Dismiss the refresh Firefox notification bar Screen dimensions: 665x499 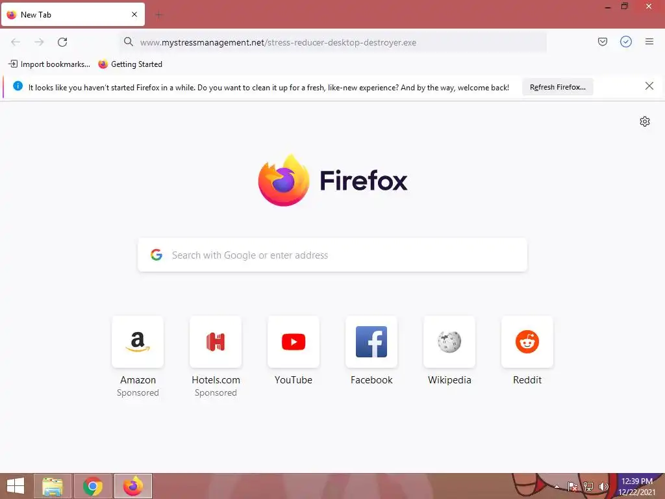[649, 86]
